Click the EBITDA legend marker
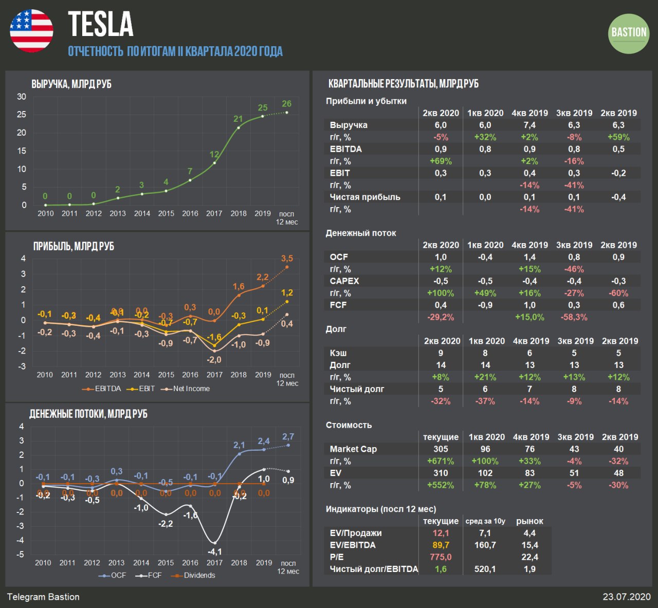The height and width of the screenshot is (608, 658). tap(88, 389)
